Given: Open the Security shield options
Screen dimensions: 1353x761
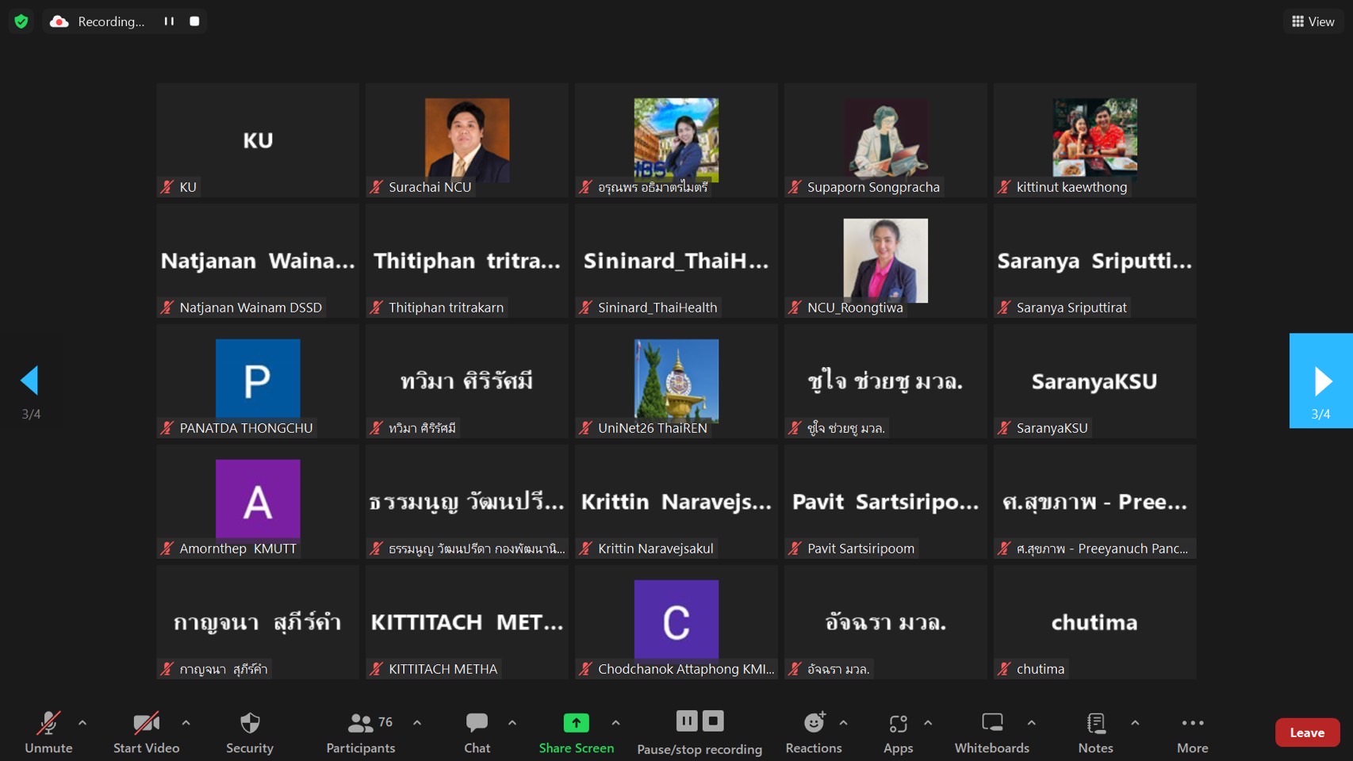Looking at the screenshot, I should click(250, 732).
